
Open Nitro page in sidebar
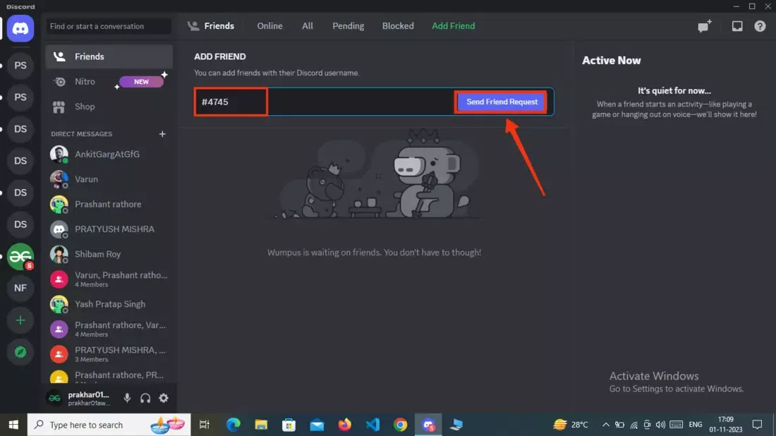click(x=109, y=82)
